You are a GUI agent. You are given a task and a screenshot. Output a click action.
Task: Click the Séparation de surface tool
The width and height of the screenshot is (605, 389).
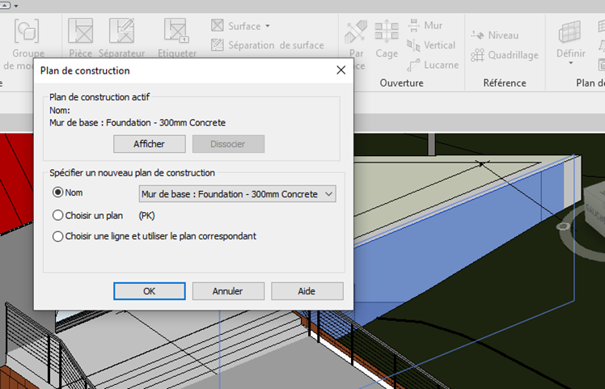point(267,45)
